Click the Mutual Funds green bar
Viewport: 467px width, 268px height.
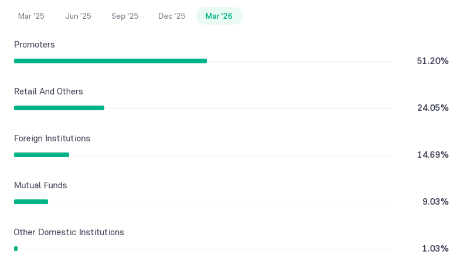click(x=31, y=202)
